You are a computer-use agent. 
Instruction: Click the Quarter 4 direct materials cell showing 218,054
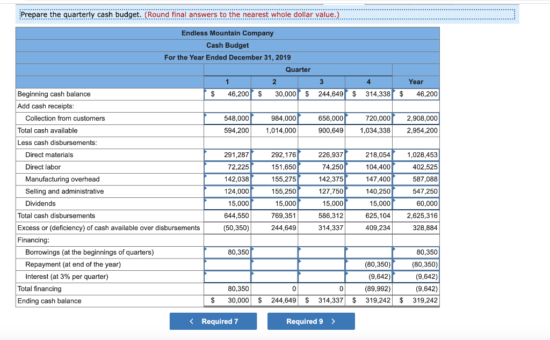pos(368,154)
